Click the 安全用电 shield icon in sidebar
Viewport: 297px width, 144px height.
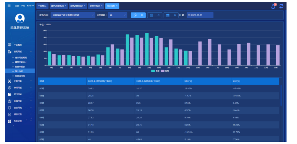click(x=10, y=107)
